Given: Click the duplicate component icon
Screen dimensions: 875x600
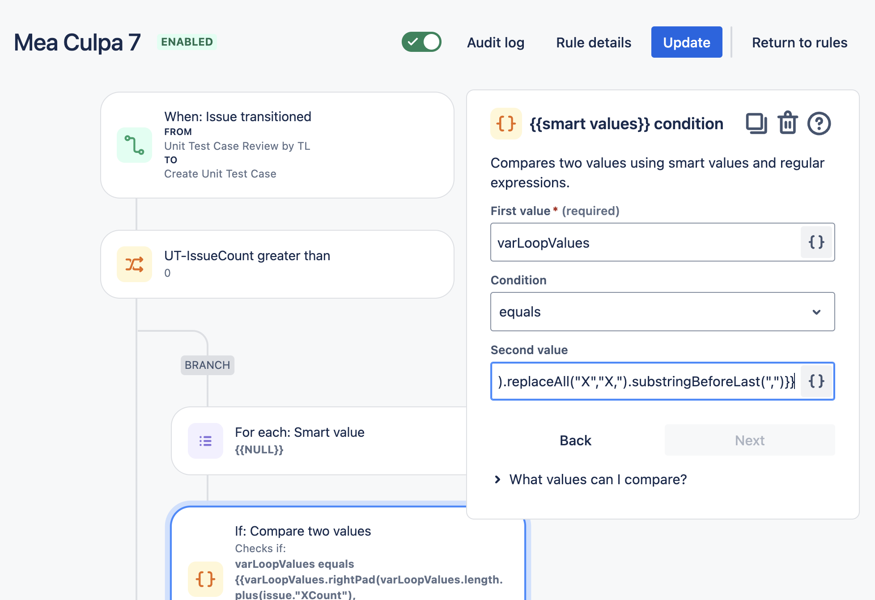Looking at the screenshot, I should [756, 123].
